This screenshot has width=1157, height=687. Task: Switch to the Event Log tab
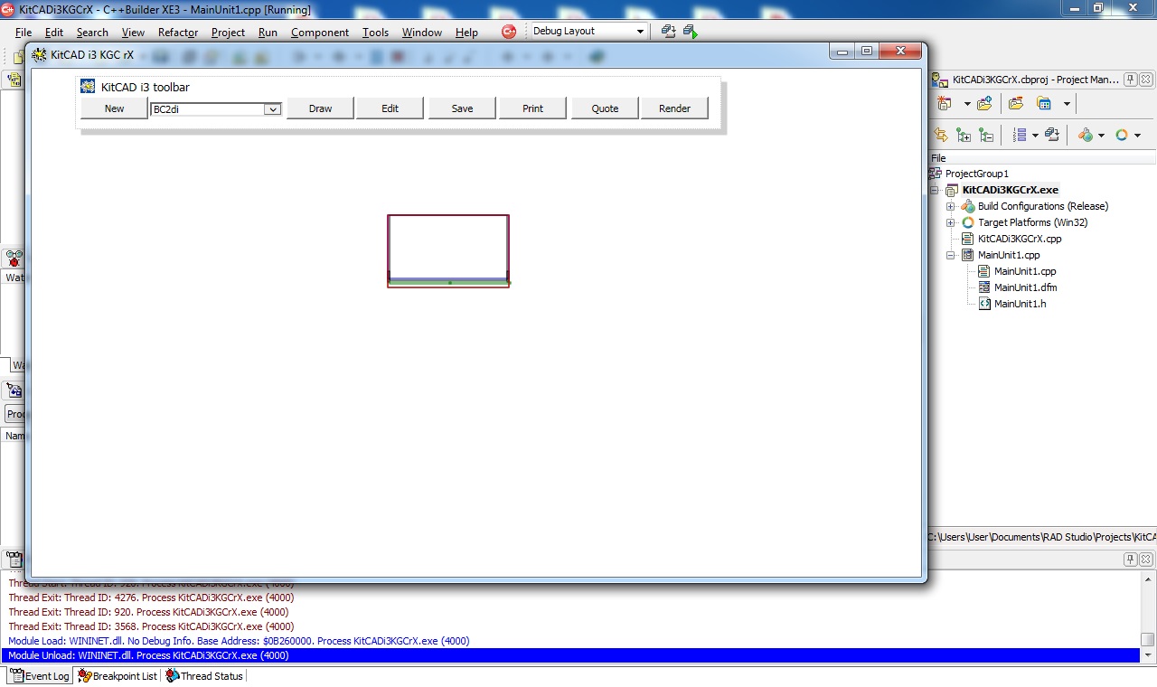pyautogui.click(x=39, y=675)
